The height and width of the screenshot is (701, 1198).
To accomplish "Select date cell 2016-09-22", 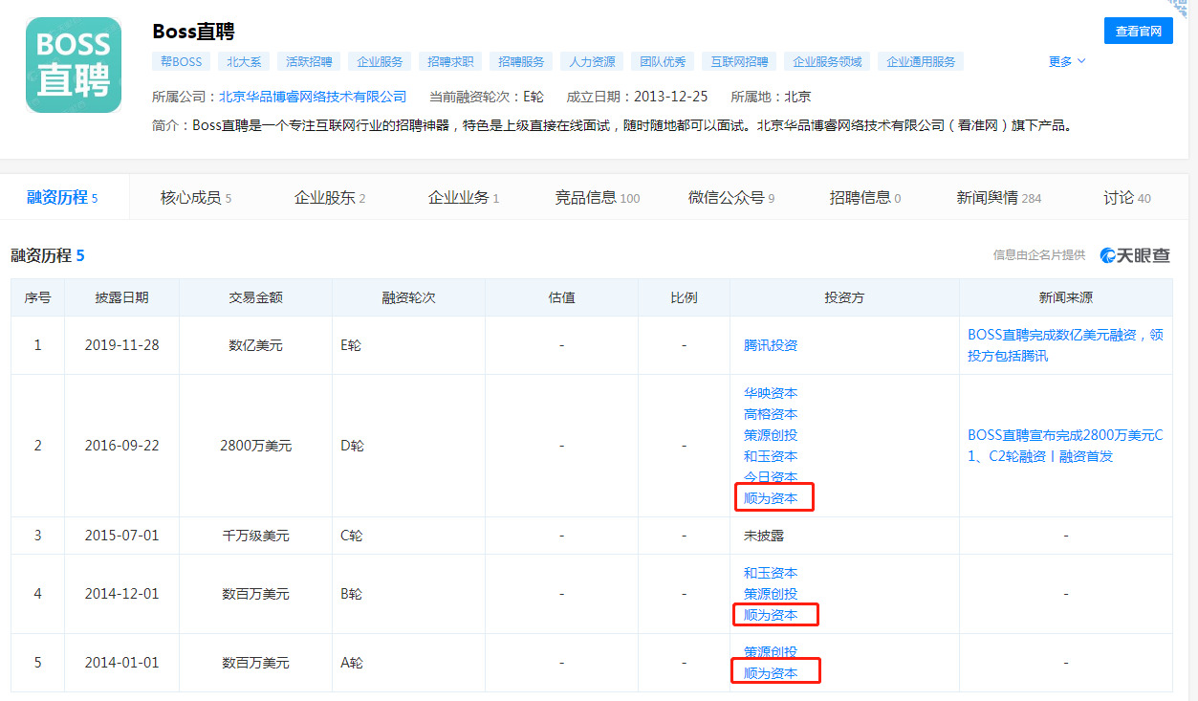I will coord(121,446).
